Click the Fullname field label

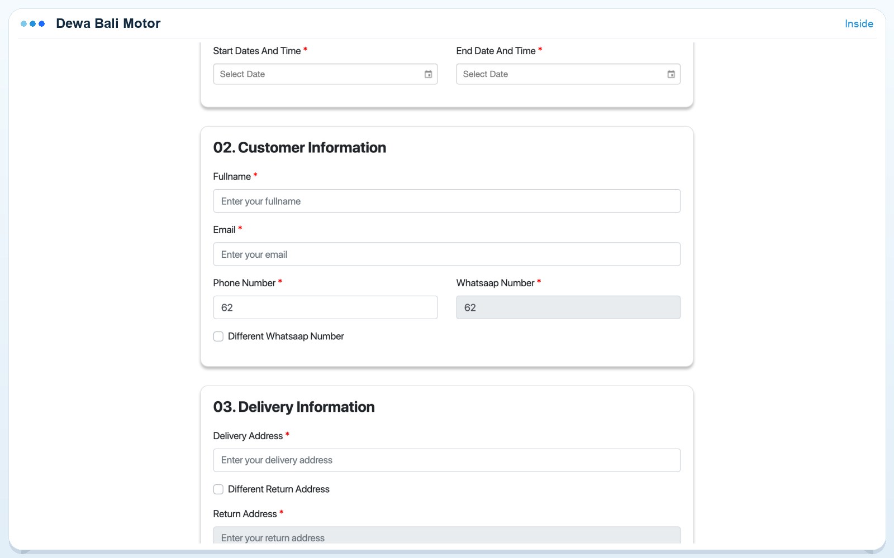click(x=232, y=176)
